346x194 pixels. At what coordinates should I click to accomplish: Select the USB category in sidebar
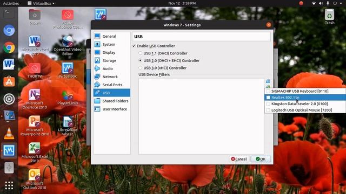(112, 93)
